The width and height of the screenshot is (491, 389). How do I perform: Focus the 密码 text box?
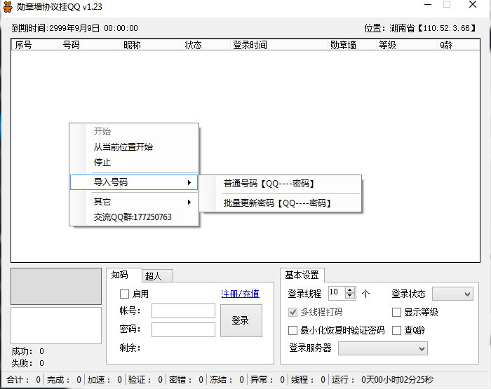pyautogui.click(x=183, y=329)
